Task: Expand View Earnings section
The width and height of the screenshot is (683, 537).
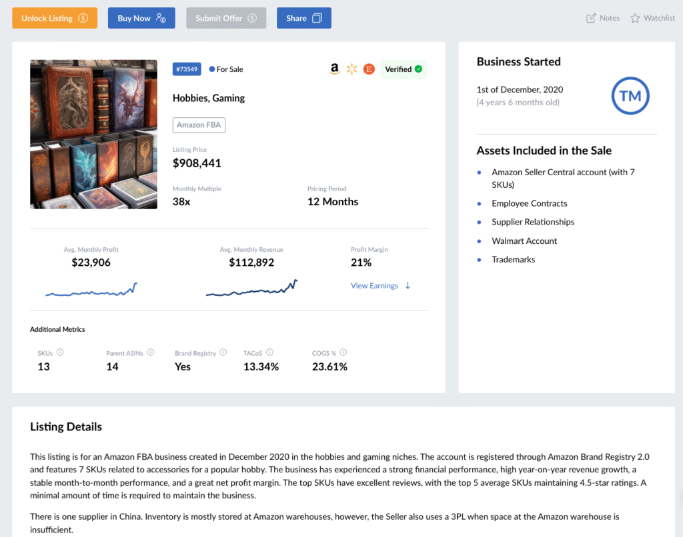Action: coord(381,286)
